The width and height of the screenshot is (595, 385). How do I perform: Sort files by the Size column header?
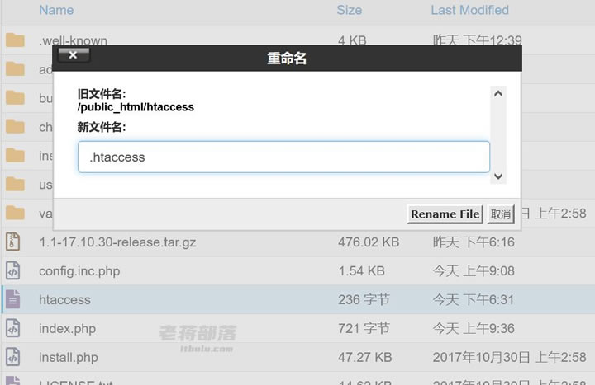tap(349, 10)
